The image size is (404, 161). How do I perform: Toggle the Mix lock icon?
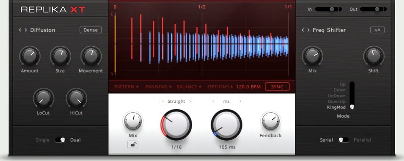[x=133, y=145]
